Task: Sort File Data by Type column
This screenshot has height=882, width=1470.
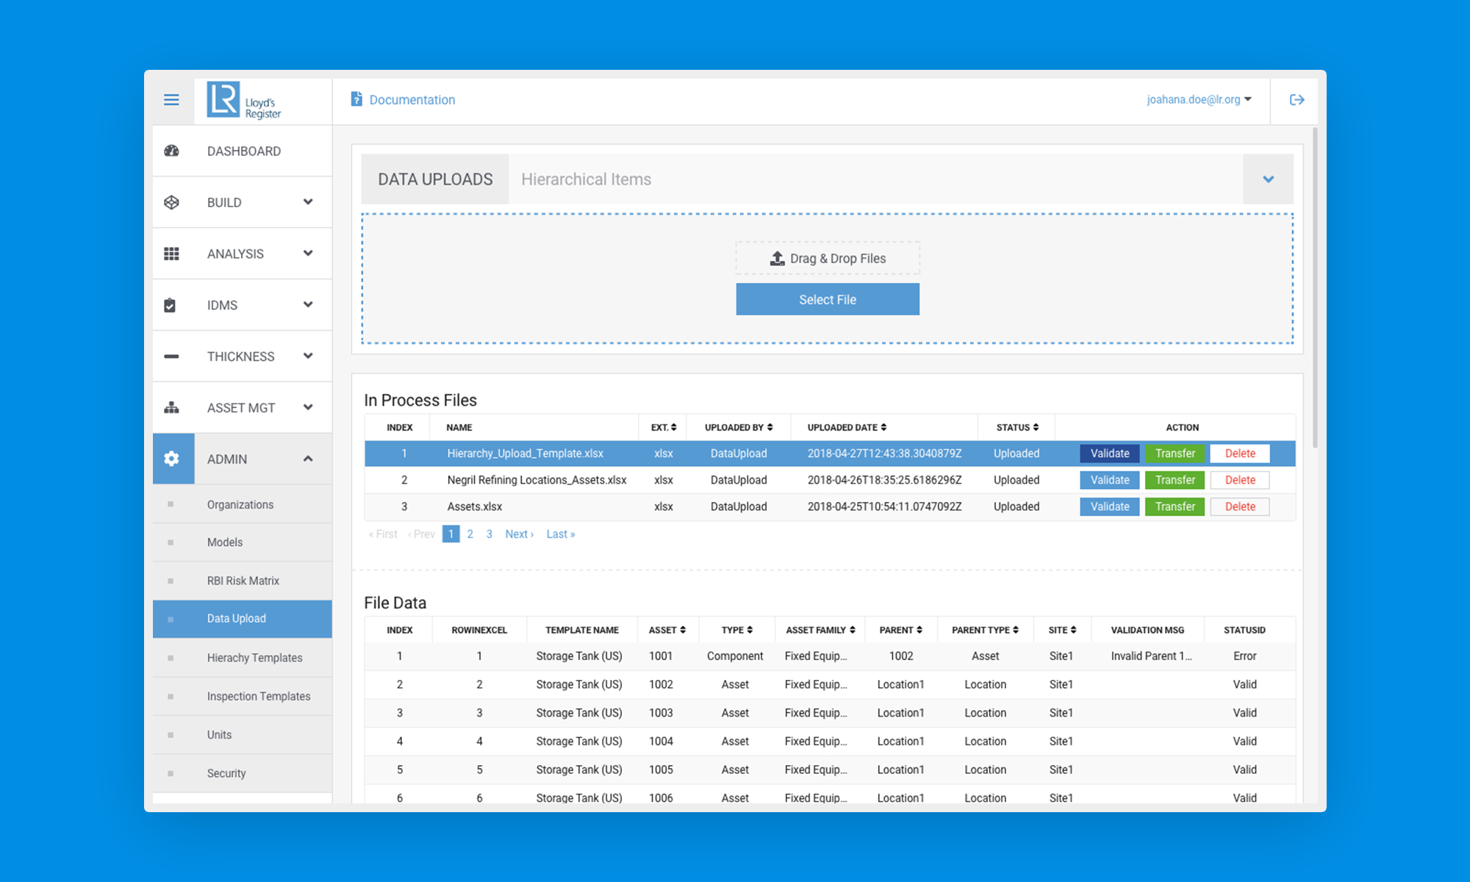Action: [x=750, y=630]
